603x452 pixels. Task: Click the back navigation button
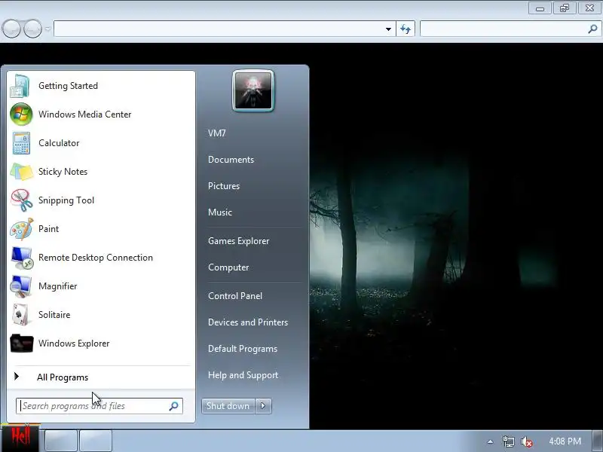coord(11,29)
